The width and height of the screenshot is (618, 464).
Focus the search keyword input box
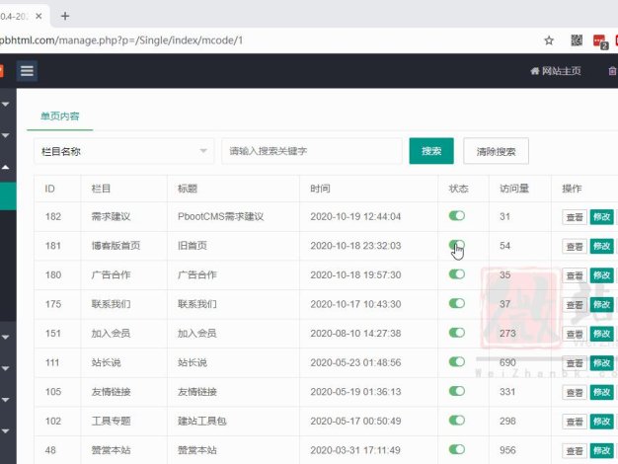coord(312,151)
